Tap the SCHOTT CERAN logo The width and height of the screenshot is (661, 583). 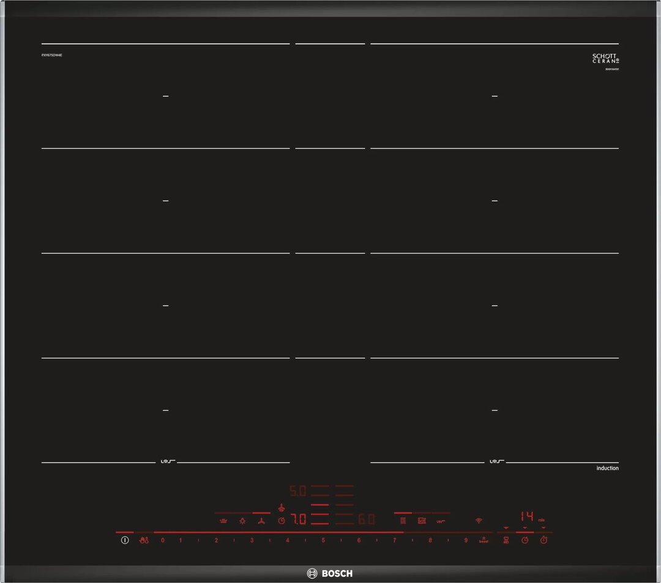[x=605, y=59]
